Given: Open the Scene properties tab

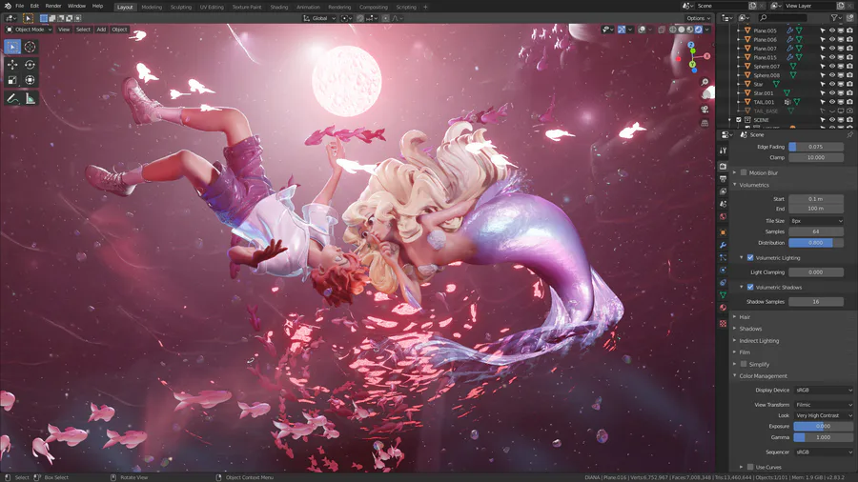Looking at the screenshot, I should (x=723, y=204).
